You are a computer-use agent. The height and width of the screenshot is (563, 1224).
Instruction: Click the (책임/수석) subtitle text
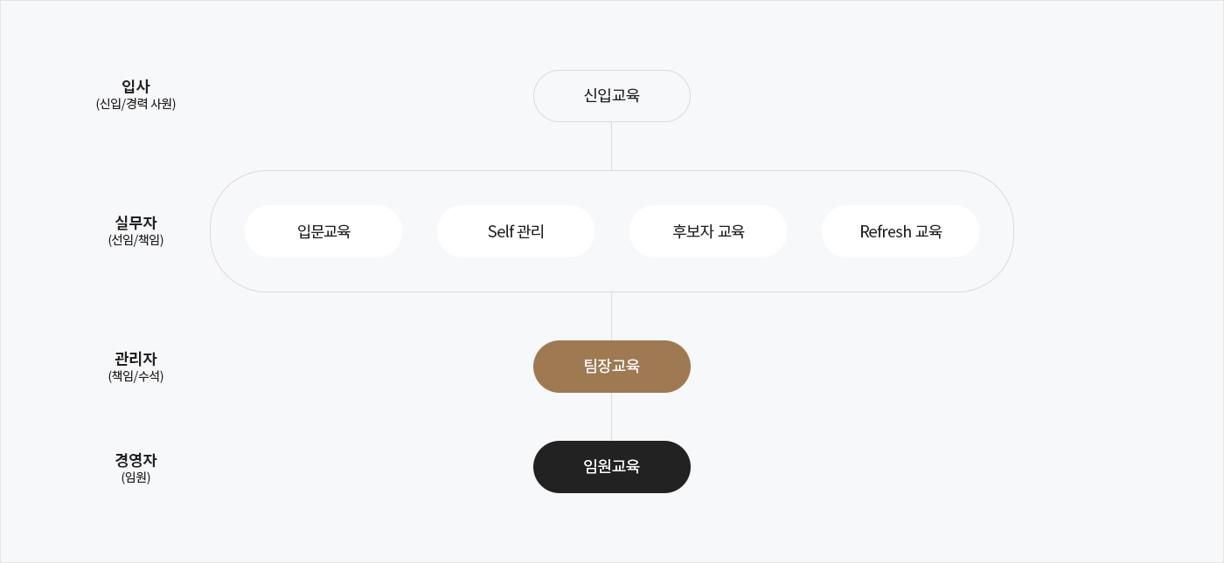pyautogui.click(x=136, y=376)
